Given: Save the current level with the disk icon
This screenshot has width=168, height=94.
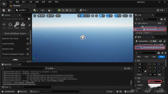Looking at the screenshot, I should pos(4,10).
